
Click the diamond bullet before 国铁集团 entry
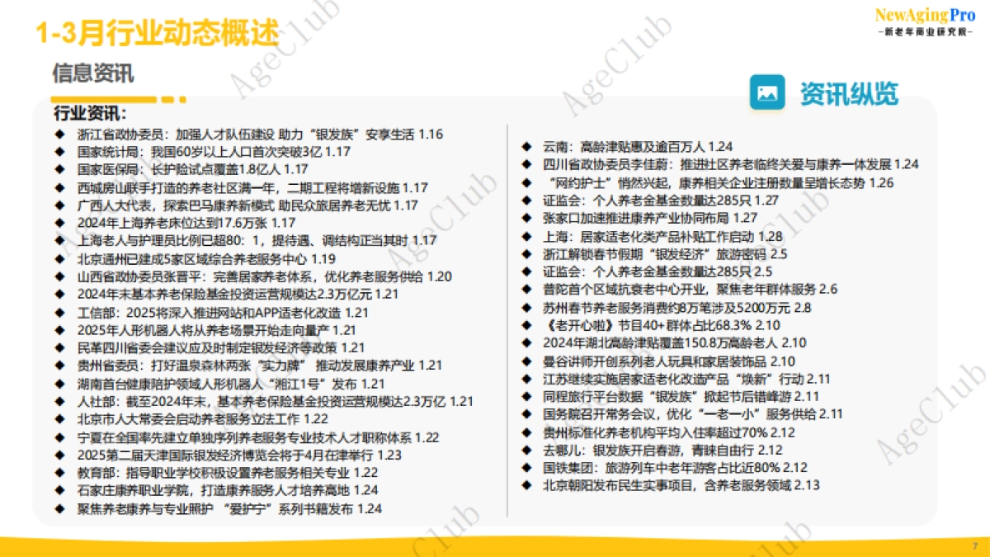coord(526,467)
